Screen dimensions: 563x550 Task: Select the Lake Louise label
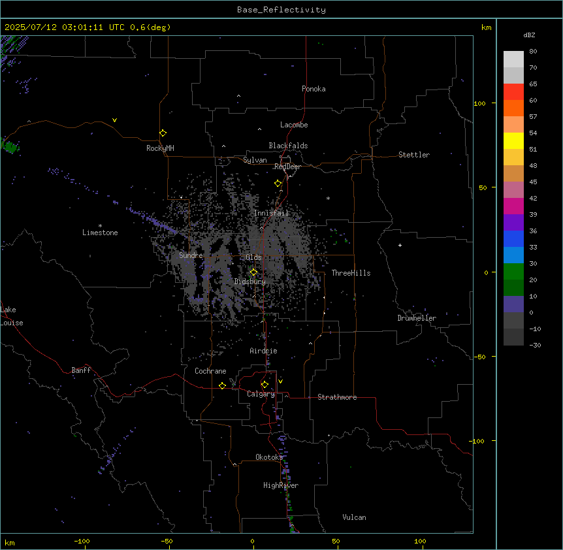pyautogui.click(x=12, y=316)
